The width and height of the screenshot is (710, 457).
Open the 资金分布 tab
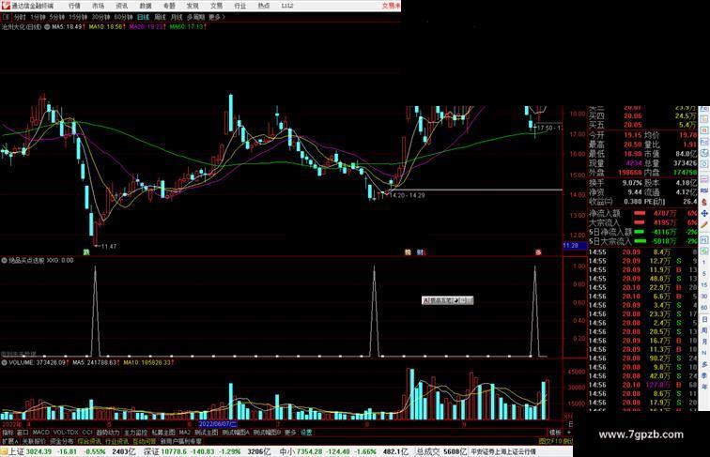click(62, 441)
